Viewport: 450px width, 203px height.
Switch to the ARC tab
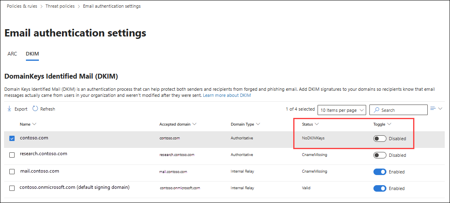(12, 53)
